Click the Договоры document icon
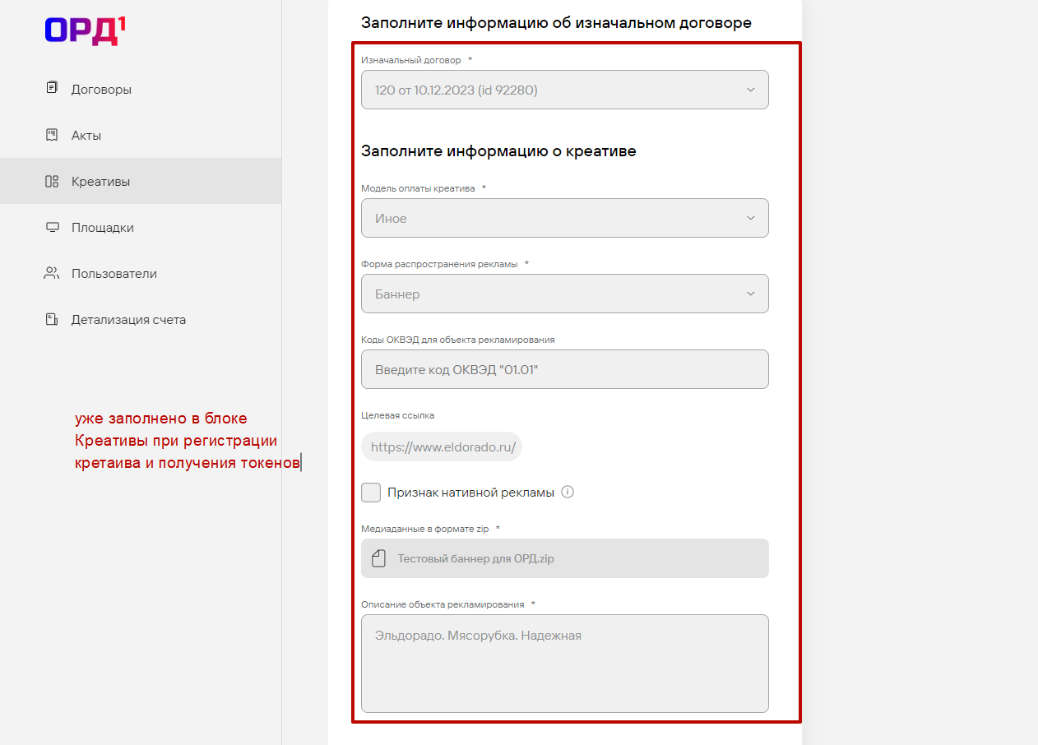 tap(52, 89)
